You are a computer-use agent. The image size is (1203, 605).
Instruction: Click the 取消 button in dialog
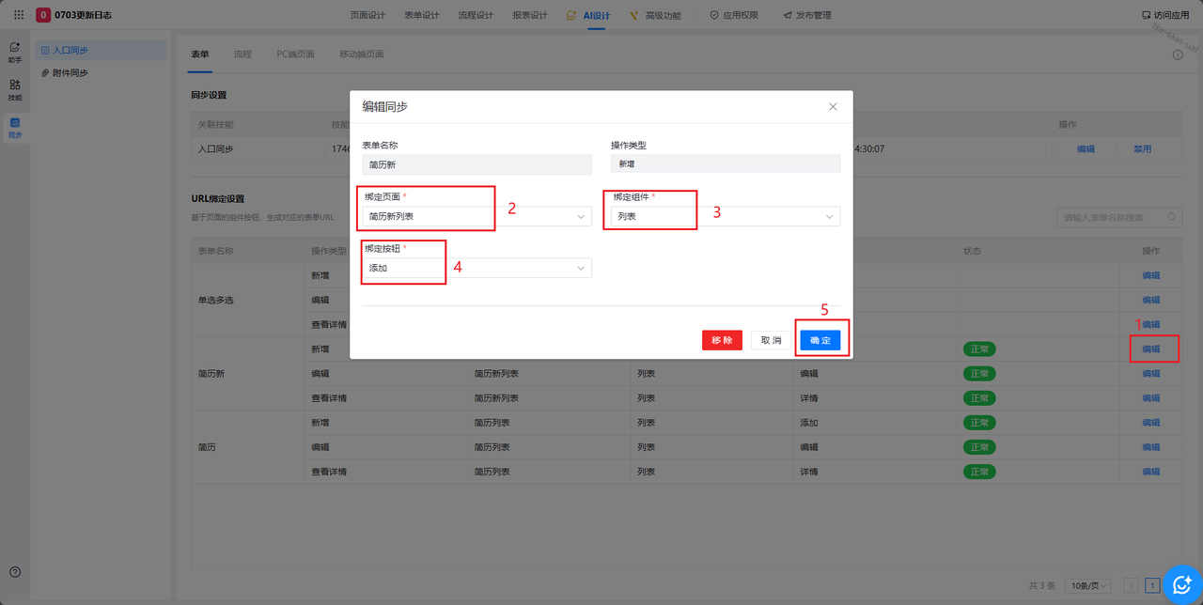[771, 340]
